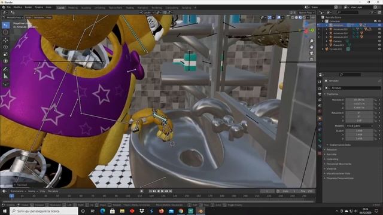This screenshot has width=383, height=215.
Task: Click the viewport pan hand icon
Action: (x=311, y=47)
